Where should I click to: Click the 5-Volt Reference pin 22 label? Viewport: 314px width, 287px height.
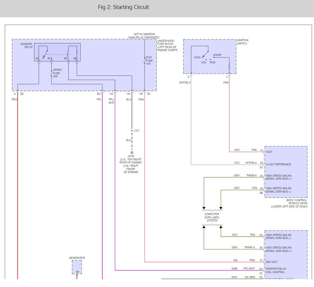(x=278, y=164)
